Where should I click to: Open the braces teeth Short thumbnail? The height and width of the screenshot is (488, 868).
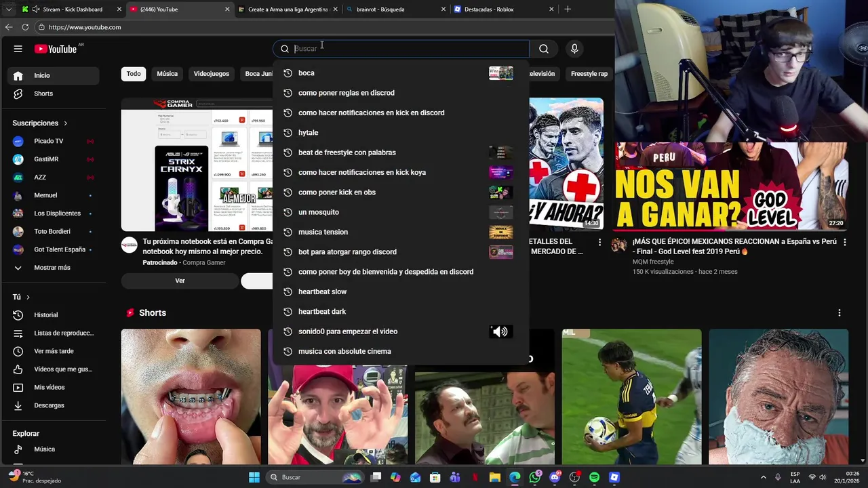tap(191, 396)
